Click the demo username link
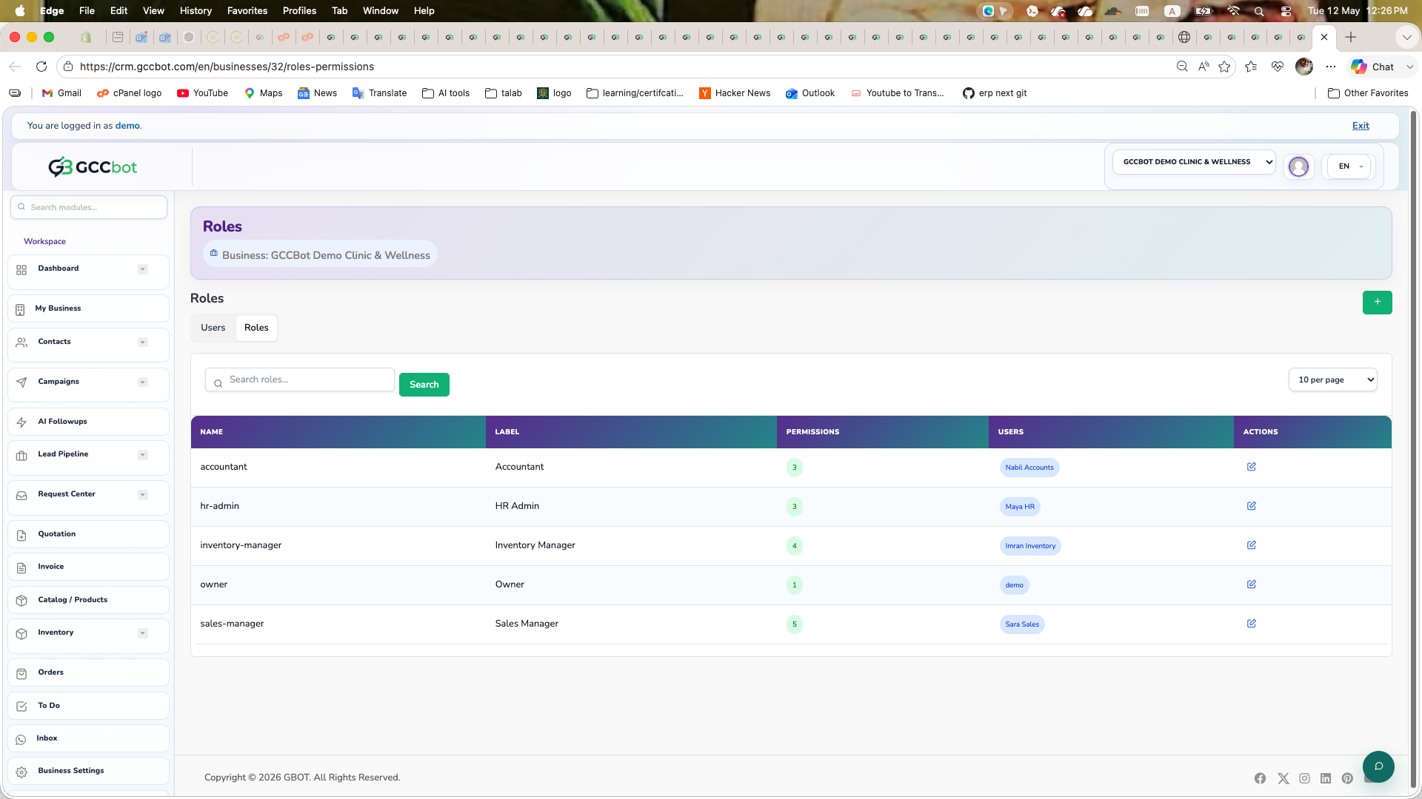The width and height of the screenshot is (1422, 799). coord(127,126)
